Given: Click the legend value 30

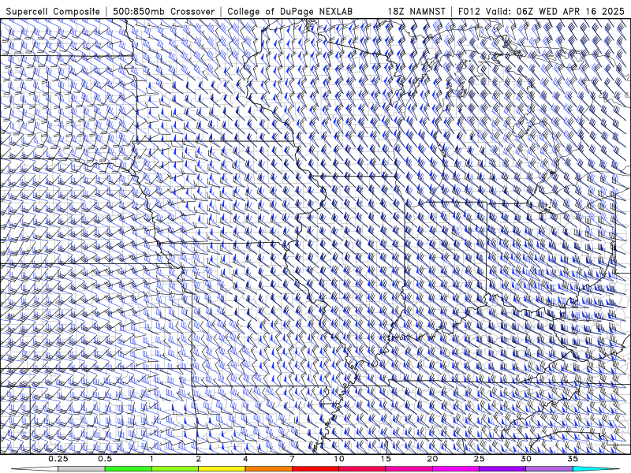Looking at the screenshot, I should pyautogui.click(x=526, y=459).
